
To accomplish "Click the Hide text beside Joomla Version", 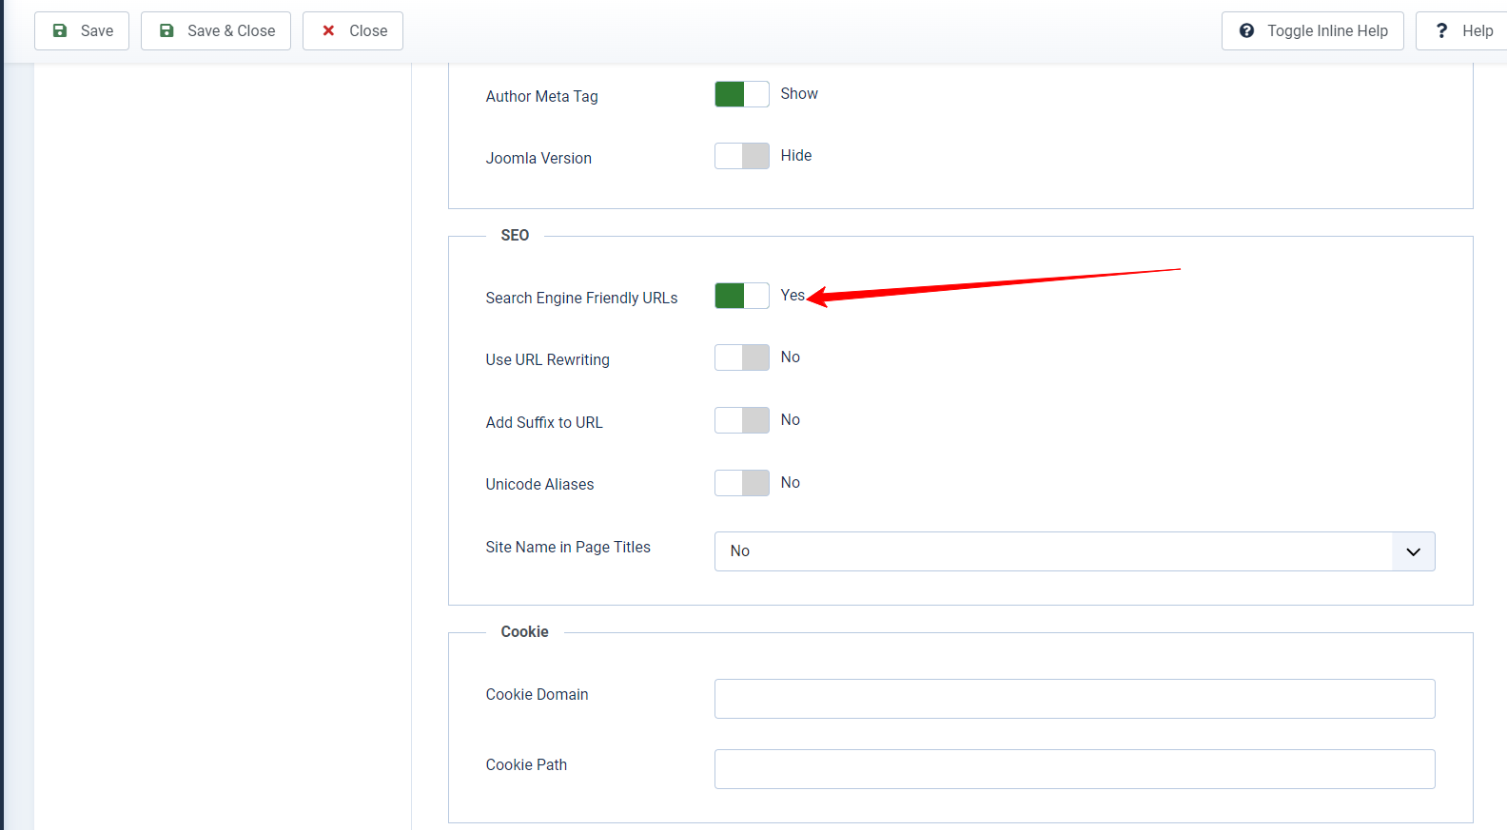I will pyautogui.click(x=796, y=155).
